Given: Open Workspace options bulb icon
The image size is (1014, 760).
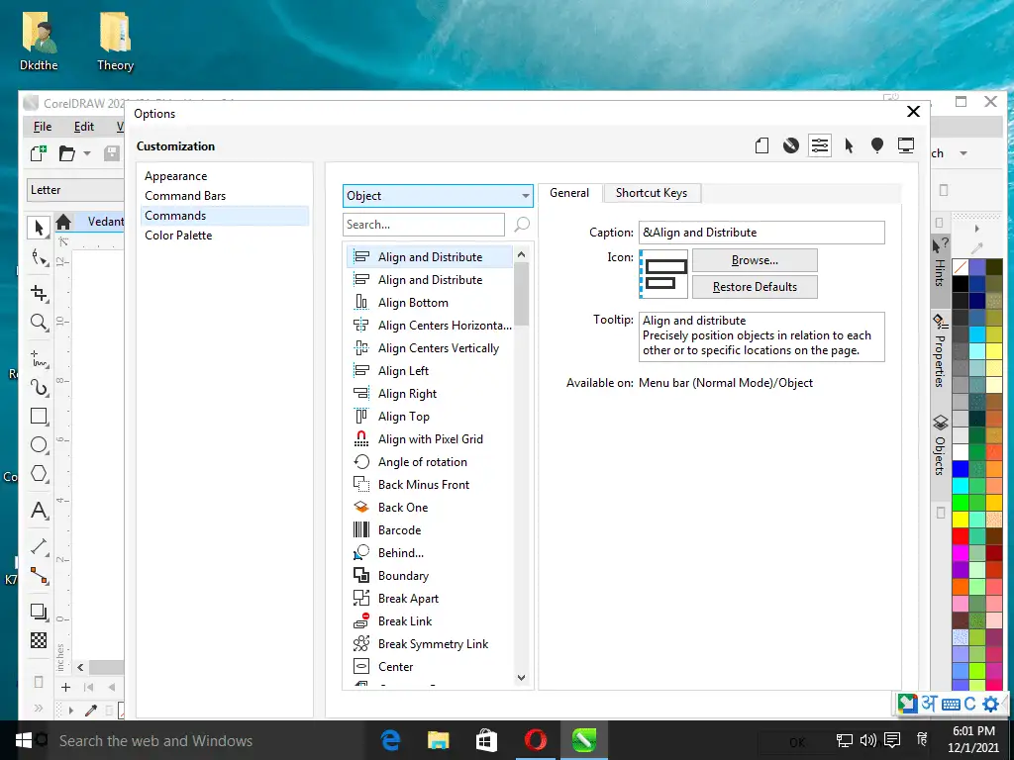Looking at the screenshot, I should 877,146.
